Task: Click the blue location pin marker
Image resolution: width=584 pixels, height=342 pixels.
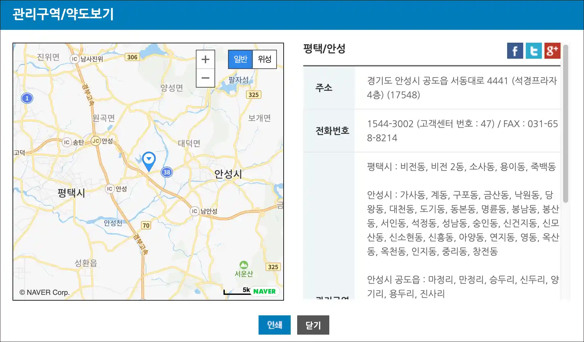Action: pyautogui.click(x=149, y=161)
